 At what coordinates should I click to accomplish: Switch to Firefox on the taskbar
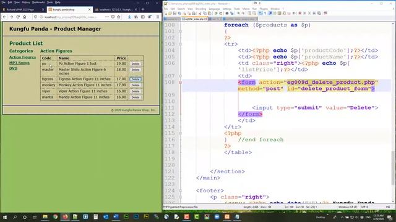click(x=65, y=216)
